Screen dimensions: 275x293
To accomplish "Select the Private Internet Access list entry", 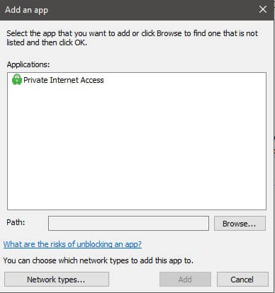I will click(x=58, y=80).
